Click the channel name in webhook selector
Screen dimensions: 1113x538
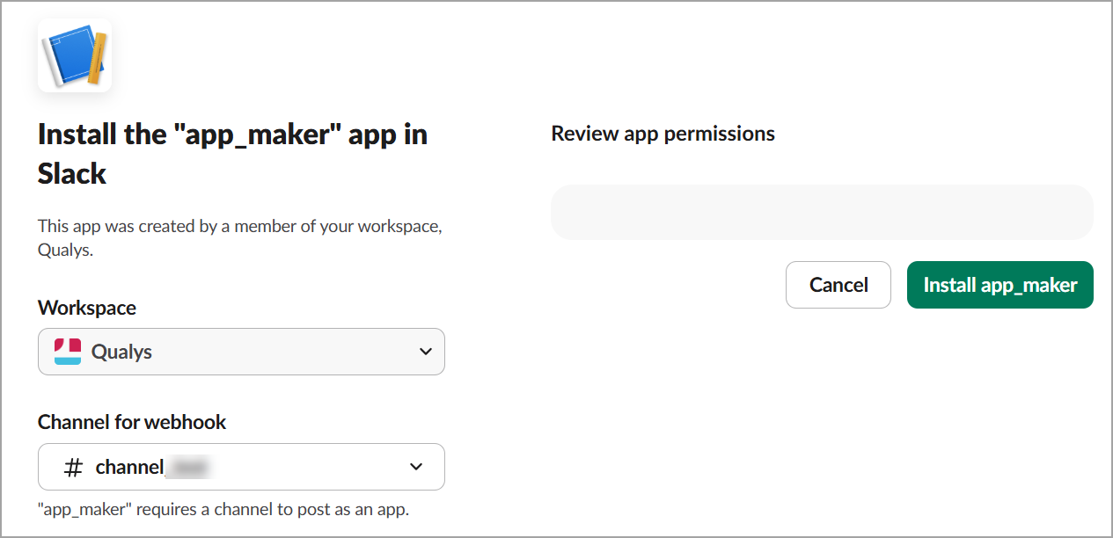click(x=129, y=467)
